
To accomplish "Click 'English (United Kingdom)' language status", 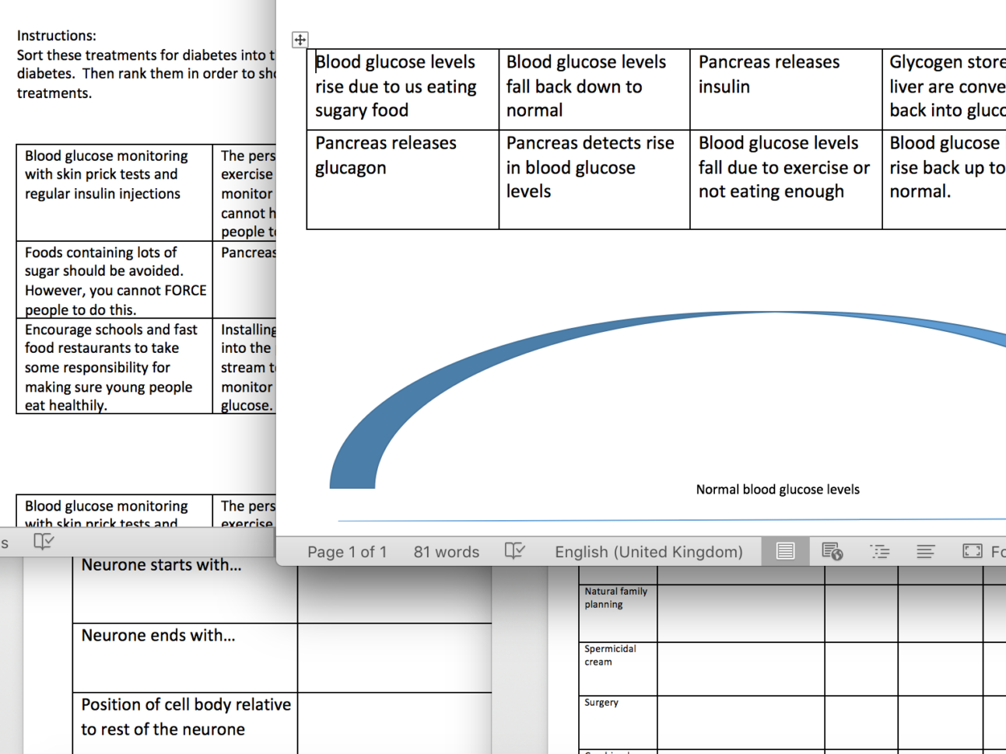I will pos(648,551).
